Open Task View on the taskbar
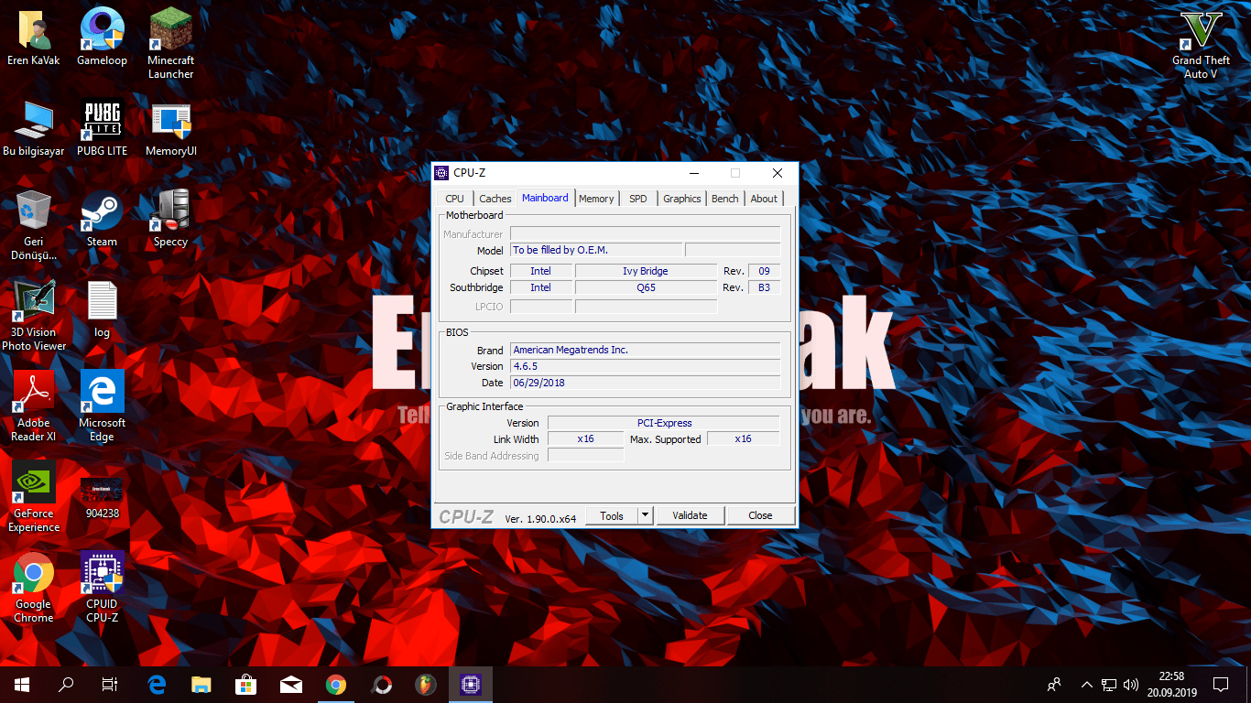1251x703 pixels. click(x=110, y=684)
